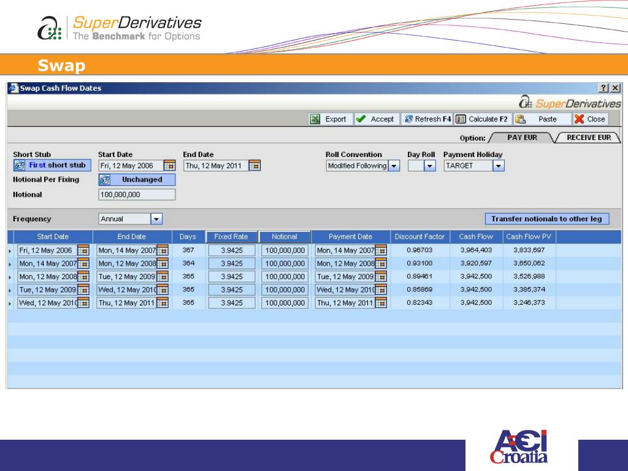Open calendar for end date Wed, 12 May 2010

pyautogui.click(x=162, y=290)
